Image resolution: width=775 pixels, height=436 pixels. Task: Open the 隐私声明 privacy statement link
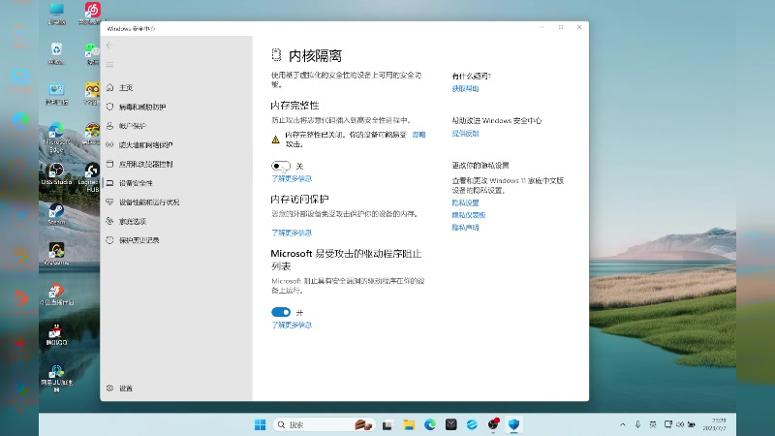[x=465, y=228]
